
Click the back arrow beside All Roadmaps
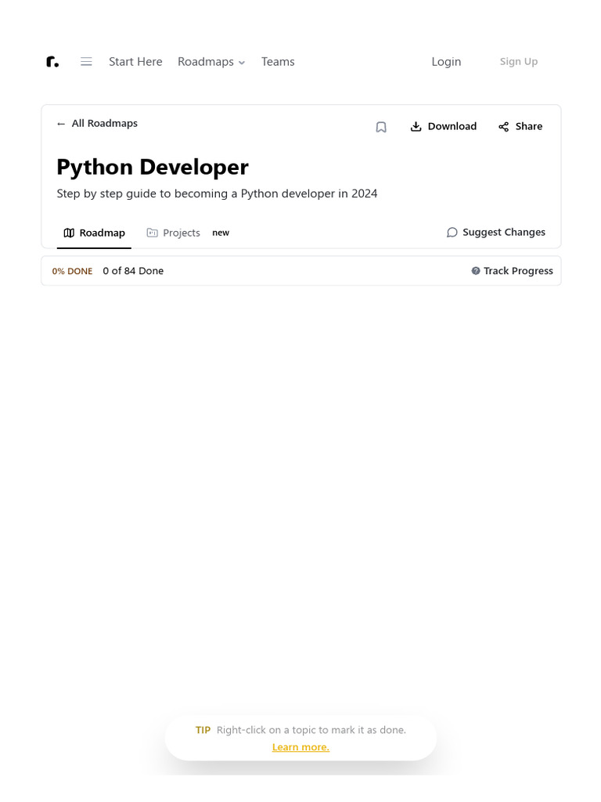[61, 124]
